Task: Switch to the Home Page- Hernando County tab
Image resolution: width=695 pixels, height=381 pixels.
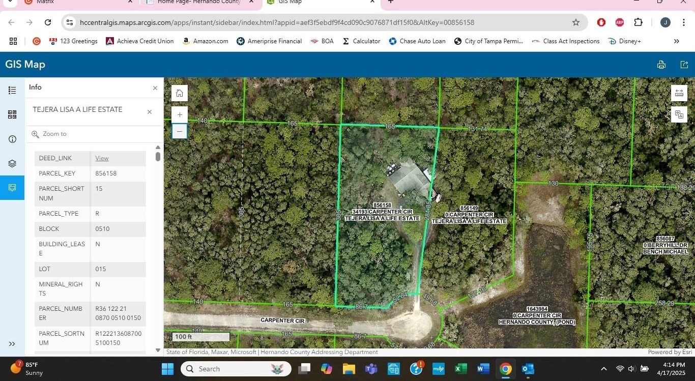Action: 199,2
